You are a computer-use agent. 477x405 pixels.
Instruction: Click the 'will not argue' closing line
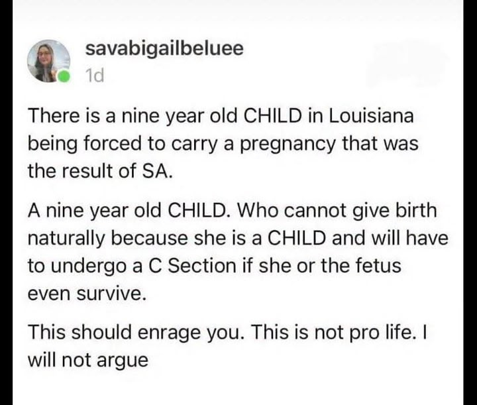coord(87,360)
